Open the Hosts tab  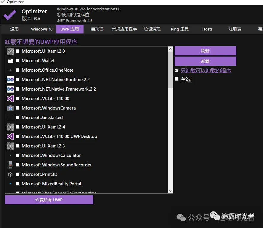pos(207,29)
